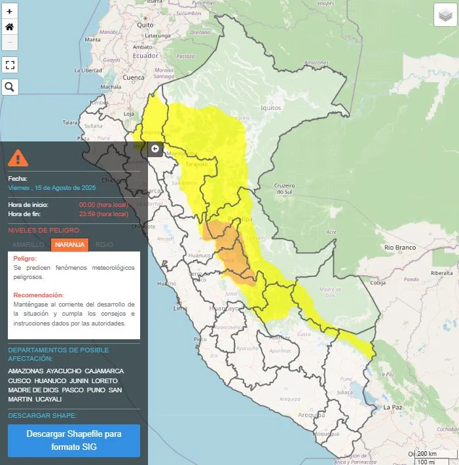
Task: Click the DESCARGAR SHAPE heading
Action: tap(43, 416)
